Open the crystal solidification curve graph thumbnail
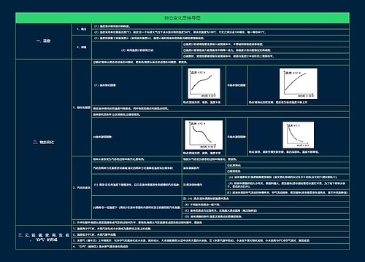 click(204, 135)
